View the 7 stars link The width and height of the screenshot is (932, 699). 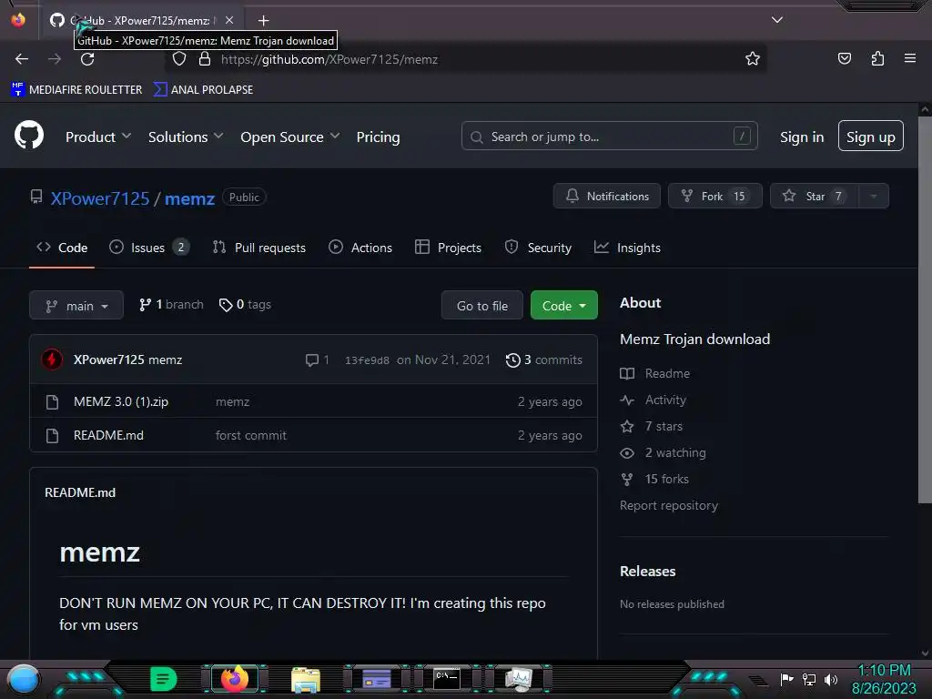click(652, 426)
